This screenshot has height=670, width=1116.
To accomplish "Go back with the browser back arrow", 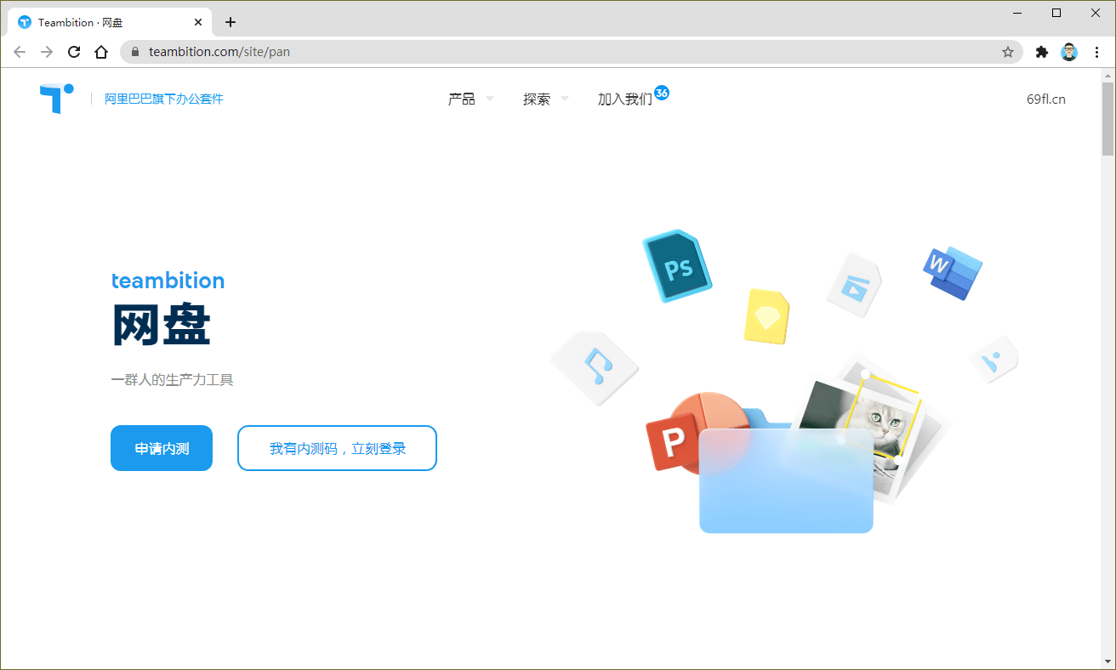I will point(20,52).
